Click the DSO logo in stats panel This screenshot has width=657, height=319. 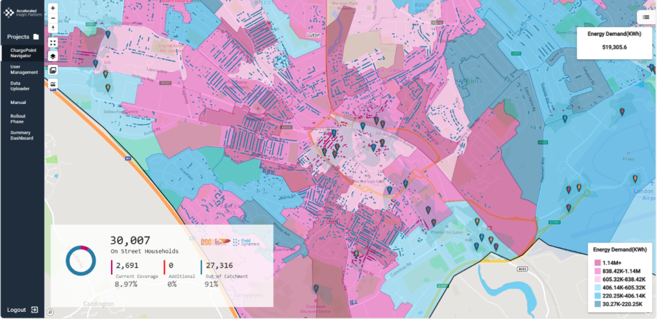(x=216, y=242)
